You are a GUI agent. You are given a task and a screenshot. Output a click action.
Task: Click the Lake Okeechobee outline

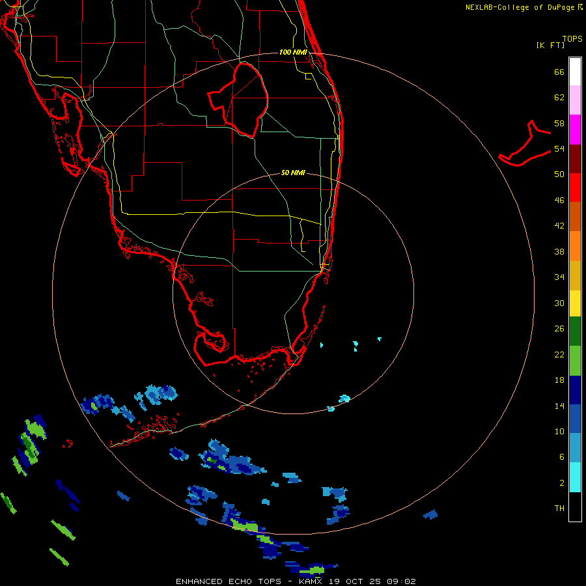(x=239, y=99)
